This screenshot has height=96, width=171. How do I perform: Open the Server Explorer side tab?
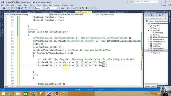pyautogui.click(x=2, y=15)
